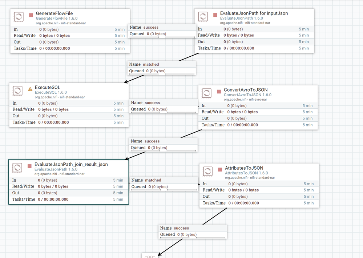The height and width of the screenshot is (258, 363).
Task: Click the AttributesToJSON processor icon
Action: pyautogui.click(x=207, y=171)
